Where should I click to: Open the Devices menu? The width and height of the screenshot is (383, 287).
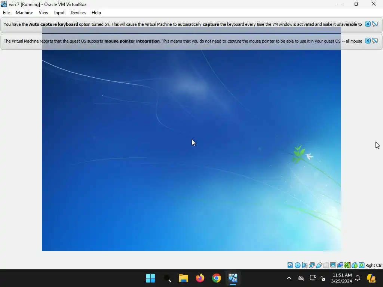pos(78,13)
